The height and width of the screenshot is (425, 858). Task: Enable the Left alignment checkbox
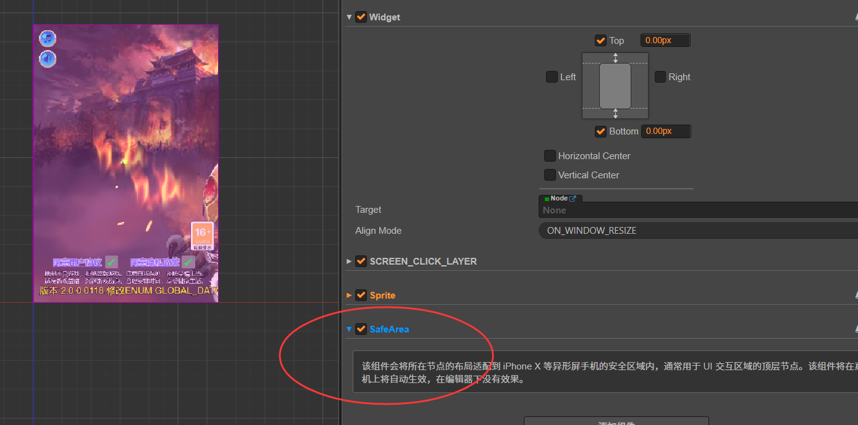pos(552,77)
